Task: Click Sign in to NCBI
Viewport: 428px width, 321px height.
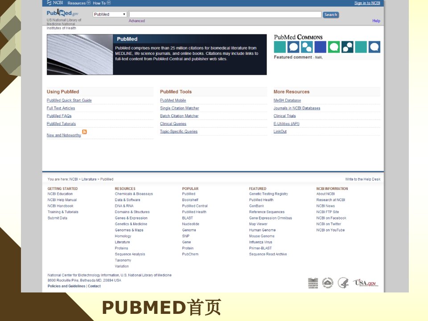Action: tap(367, 3)
